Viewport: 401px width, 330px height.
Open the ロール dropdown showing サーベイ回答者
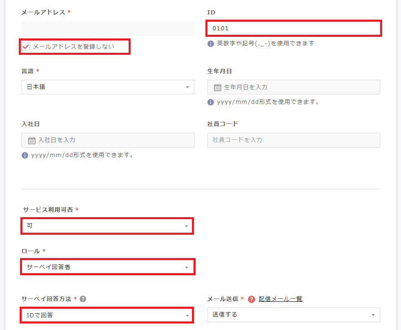(x=108, y=267)
